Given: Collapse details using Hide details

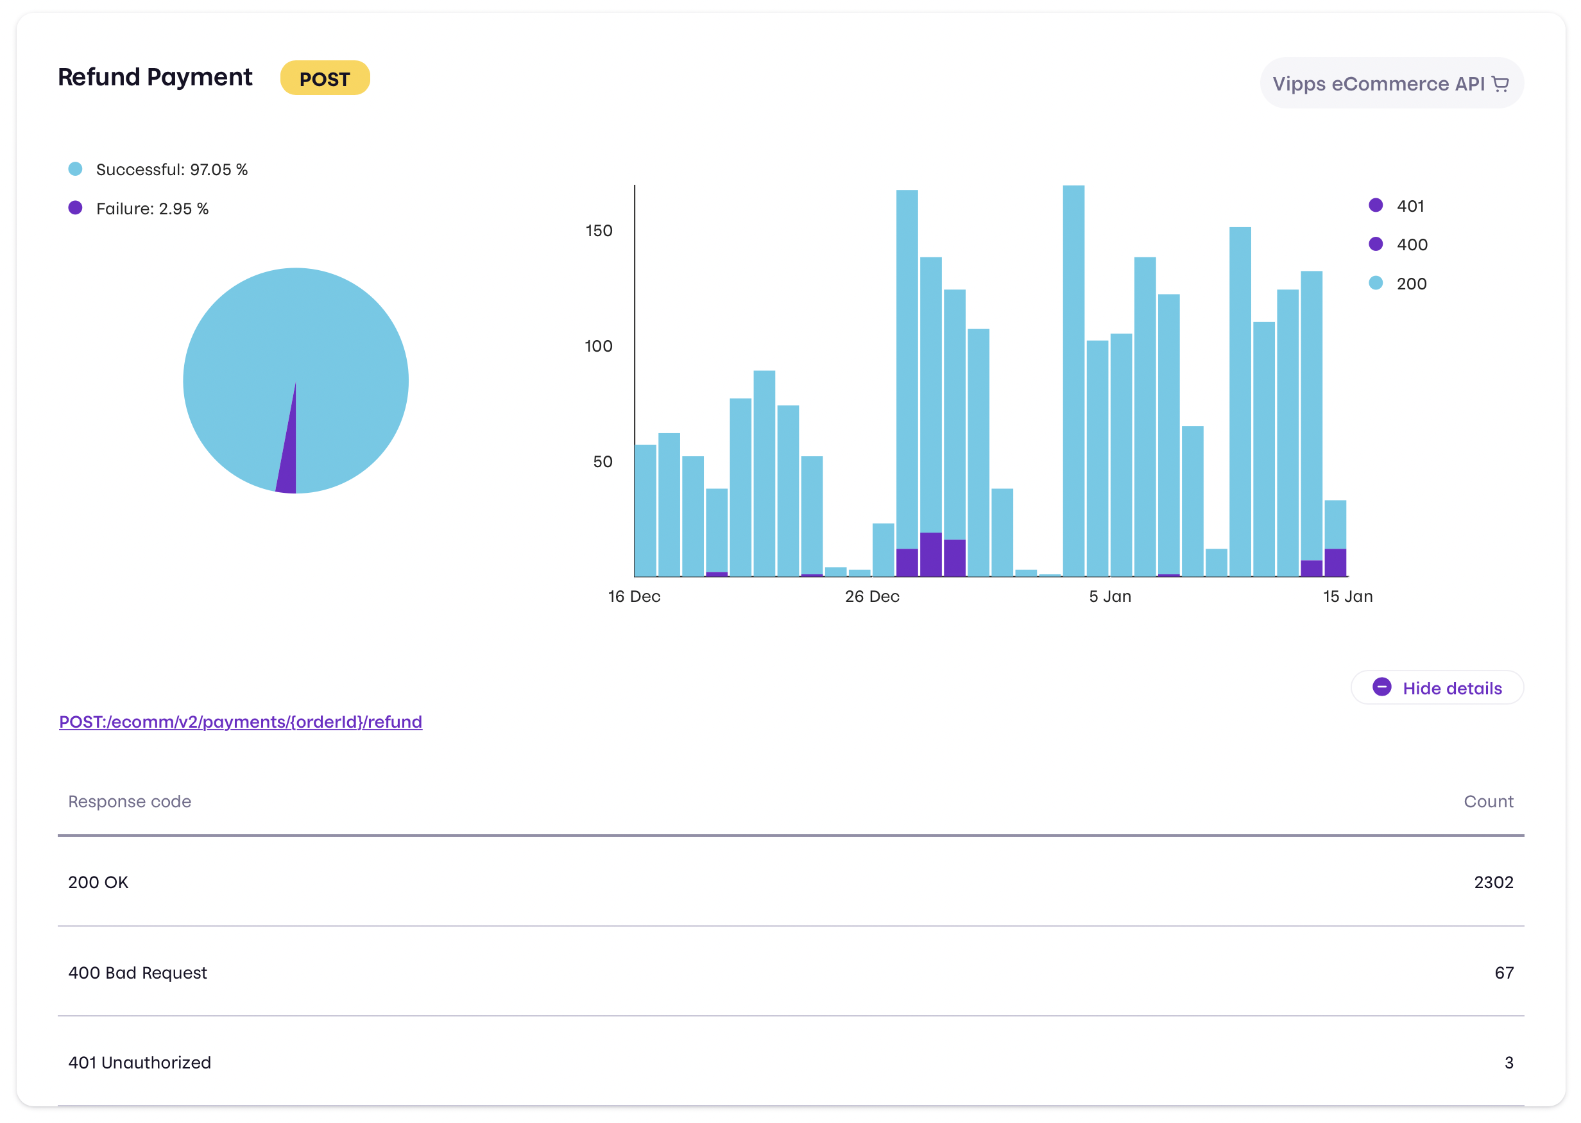Looking at the screenshot, I should pyautogui.click(x=1437, y=687).
